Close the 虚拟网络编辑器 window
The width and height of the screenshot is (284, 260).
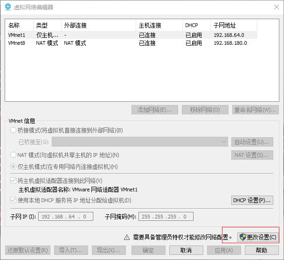click(x=277, y=7)
